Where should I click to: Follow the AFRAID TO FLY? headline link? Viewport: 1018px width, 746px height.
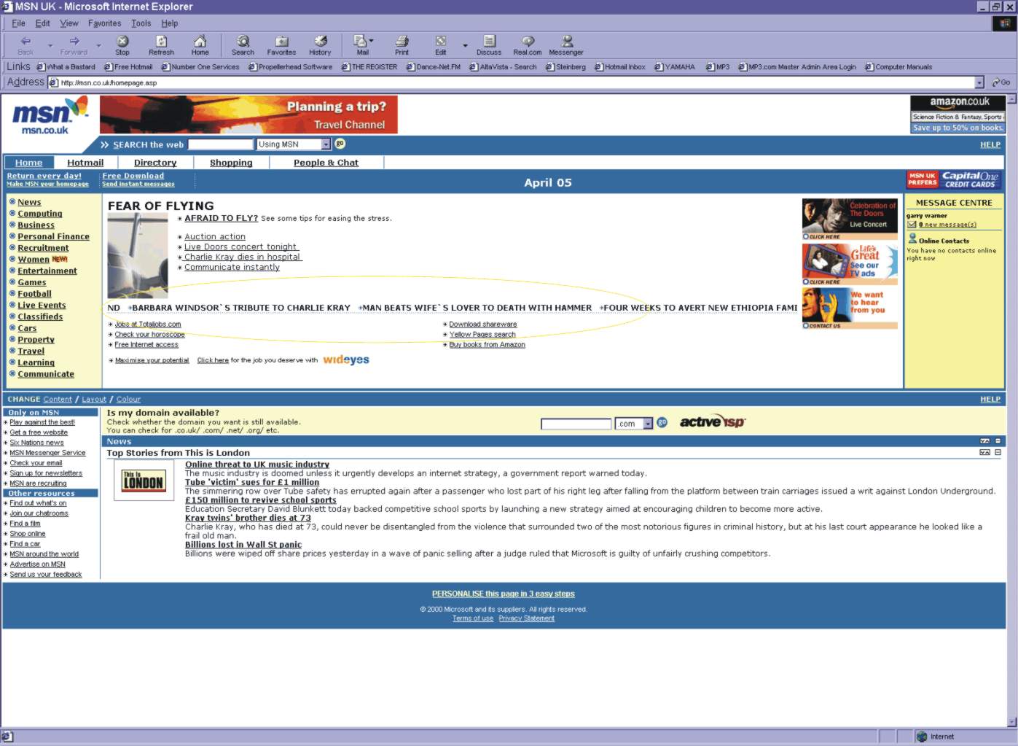(221, 217)
